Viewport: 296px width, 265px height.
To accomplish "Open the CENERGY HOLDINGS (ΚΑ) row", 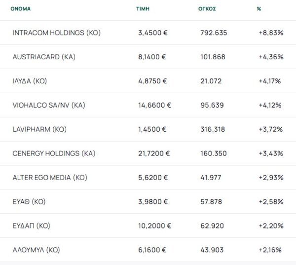I will pos(54,153).
